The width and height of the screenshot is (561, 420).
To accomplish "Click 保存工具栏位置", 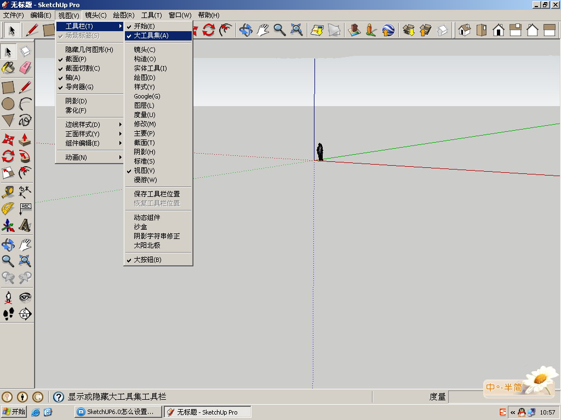I will click(x=158, y=194).
